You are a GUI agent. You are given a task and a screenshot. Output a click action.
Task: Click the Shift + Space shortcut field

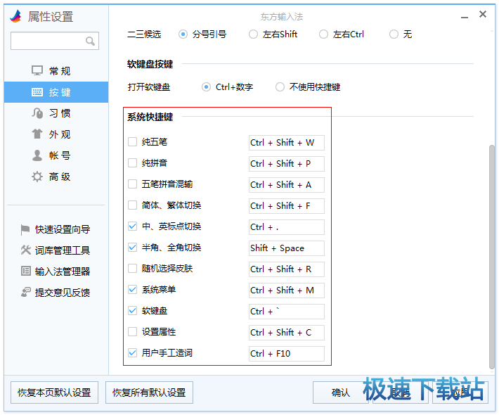pyautogui.click(x=287, y=248)
